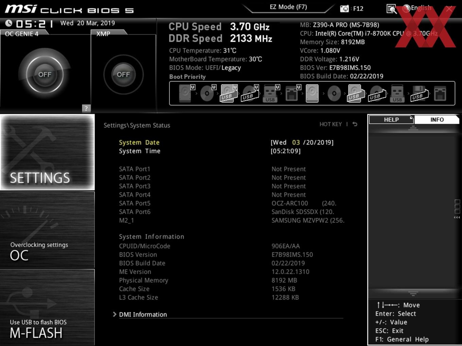Pick the UEFI USB hard disk boot icon
This screenshot has width=462, height=346.
click(229, 93)
